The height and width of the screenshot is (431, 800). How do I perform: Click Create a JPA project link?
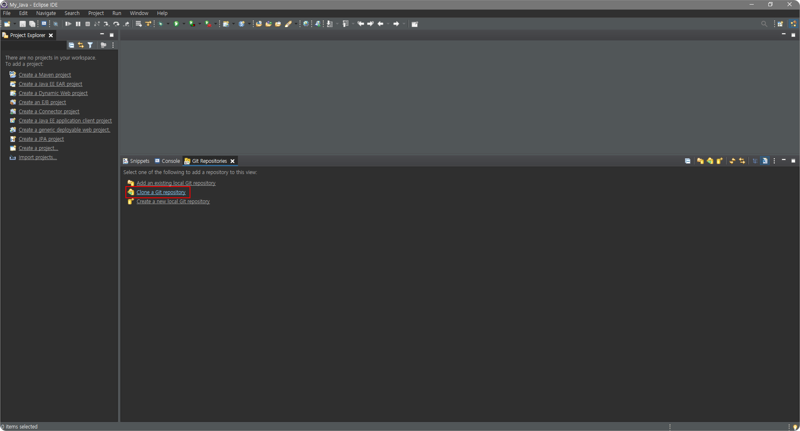[x=41, y=139]
